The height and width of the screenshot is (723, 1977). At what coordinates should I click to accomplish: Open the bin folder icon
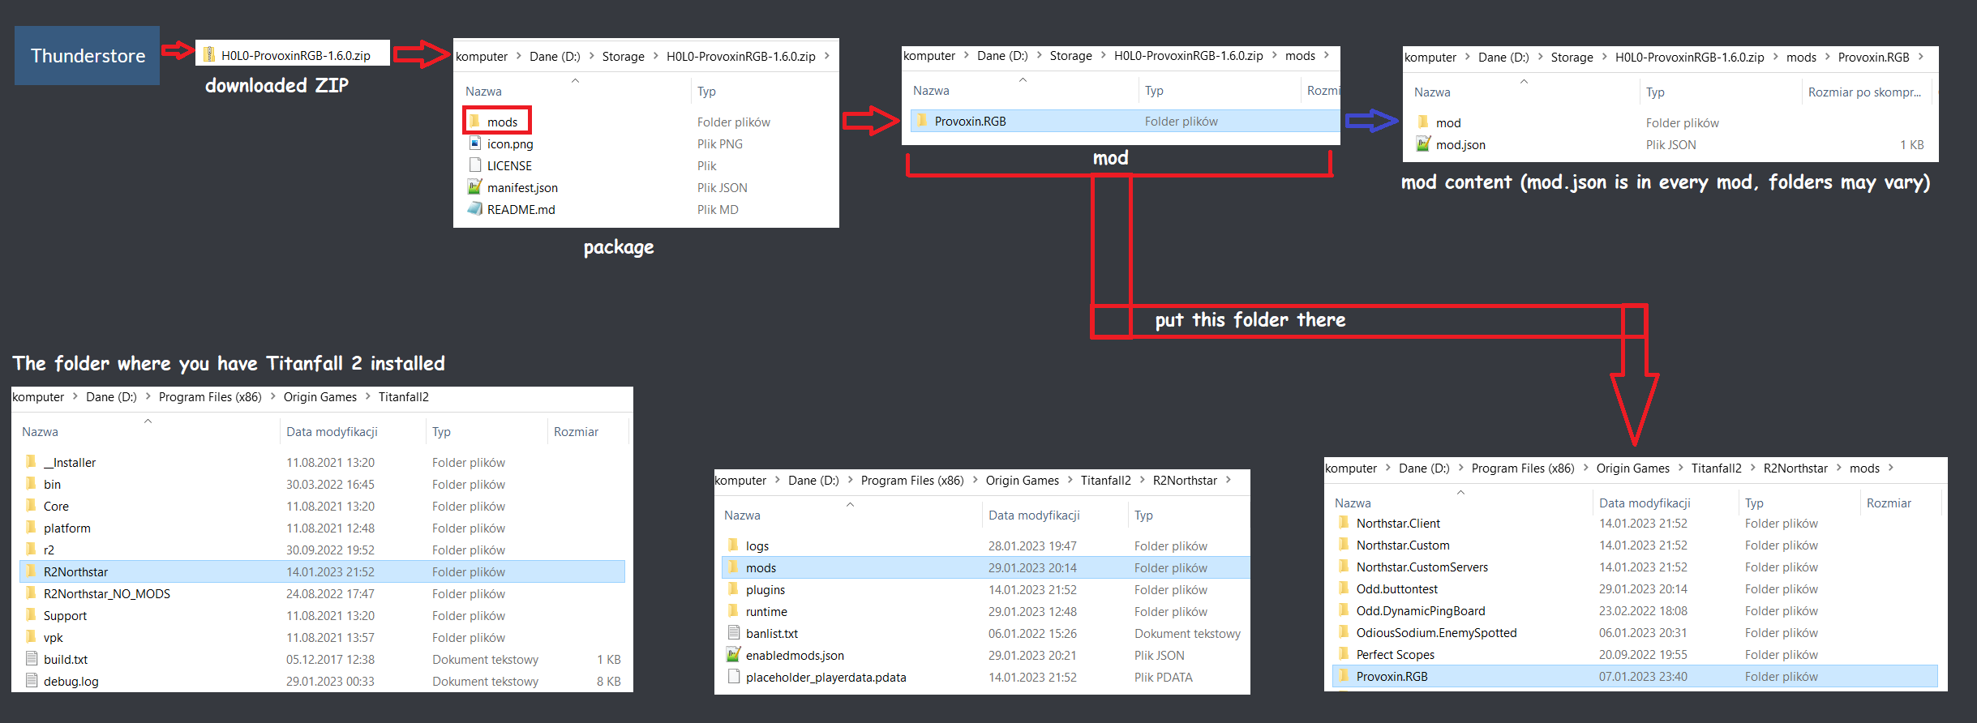click(x=31, y=483)
